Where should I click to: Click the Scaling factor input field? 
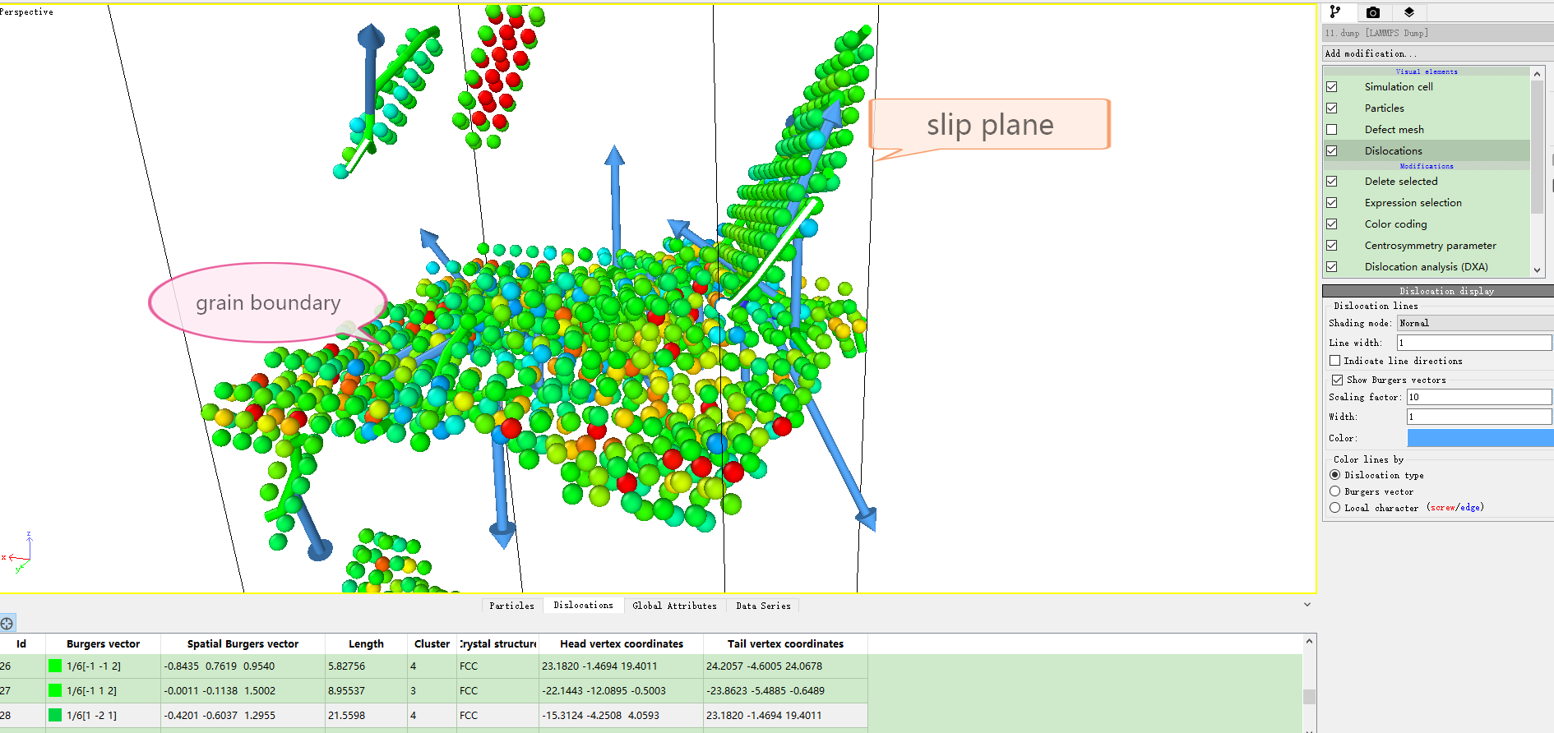[1478, 397]
